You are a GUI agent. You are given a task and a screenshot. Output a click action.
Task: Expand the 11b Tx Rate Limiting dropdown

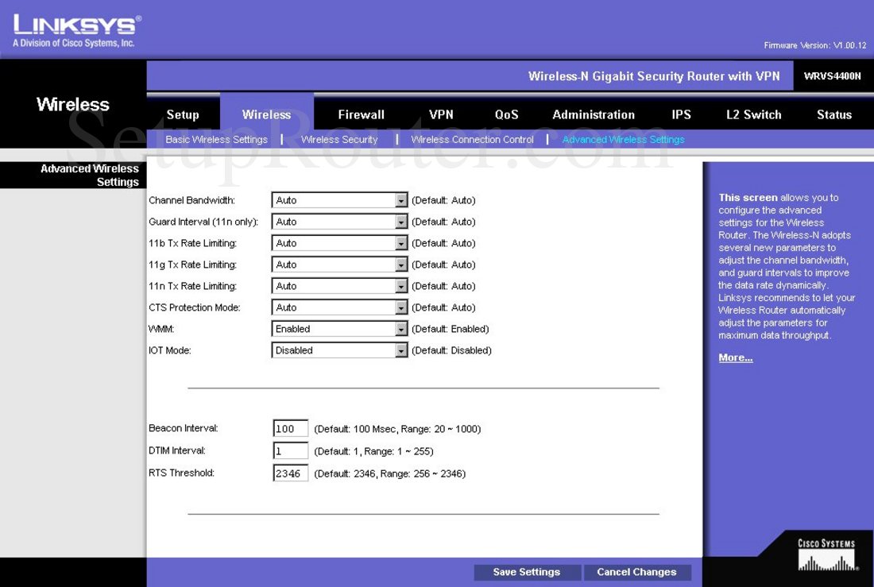point(400,242)
